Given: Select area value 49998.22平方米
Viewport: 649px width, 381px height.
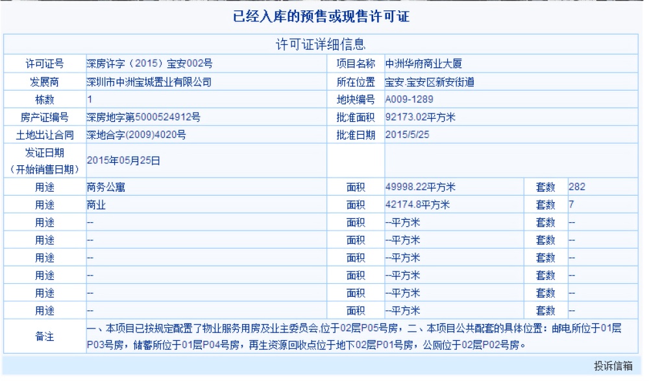Looking at the screenshot, I should [x=420, y=187].
